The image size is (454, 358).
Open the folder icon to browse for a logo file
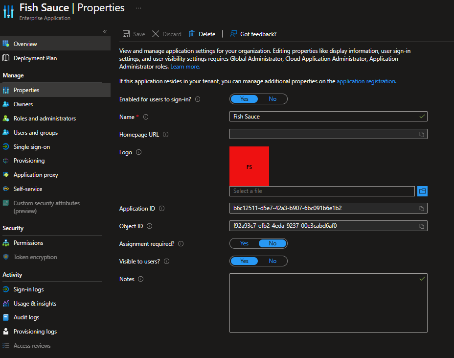pos(422,191)
